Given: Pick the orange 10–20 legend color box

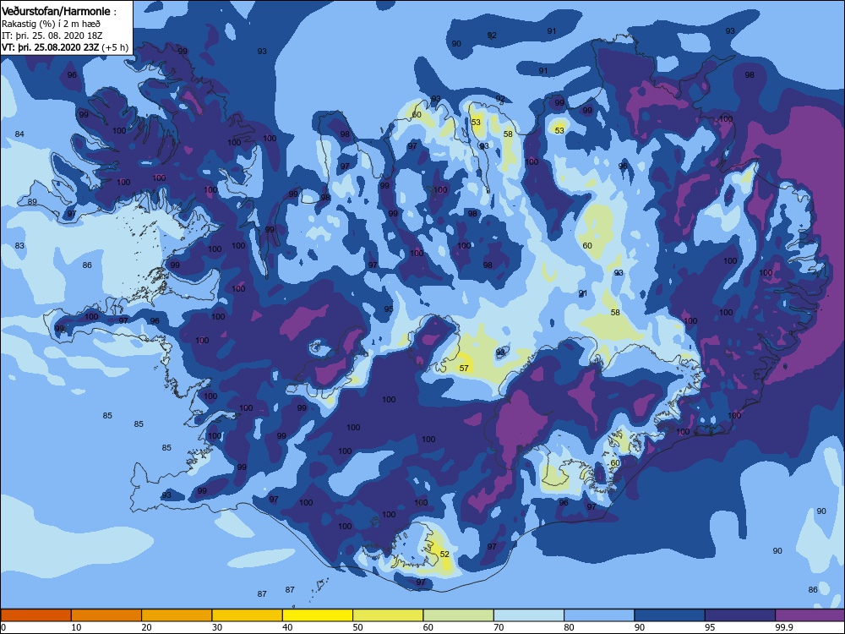Looking at the screenshot, I should click(106, 615).
